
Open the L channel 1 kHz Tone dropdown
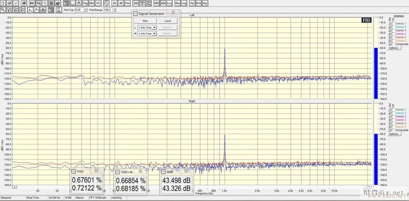pos(154,27)
